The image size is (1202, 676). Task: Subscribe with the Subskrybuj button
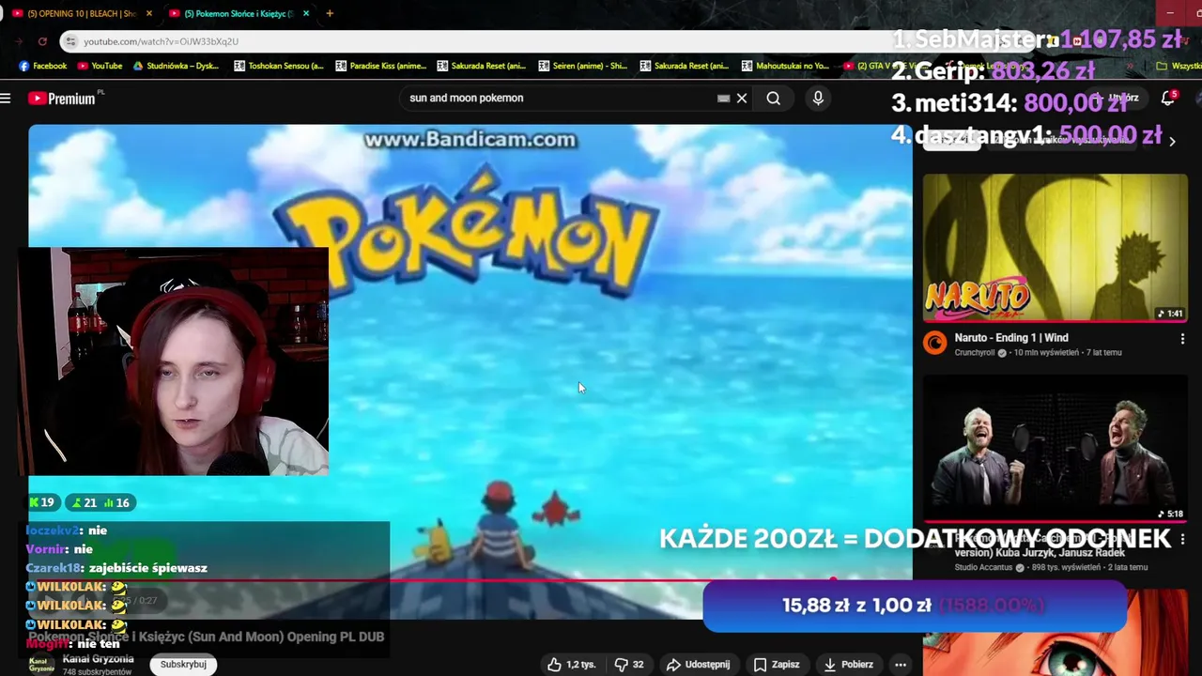pos(183,664)
